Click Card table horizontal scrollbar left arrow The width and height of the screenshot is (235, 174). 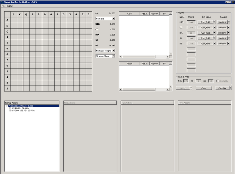(121, 57)
